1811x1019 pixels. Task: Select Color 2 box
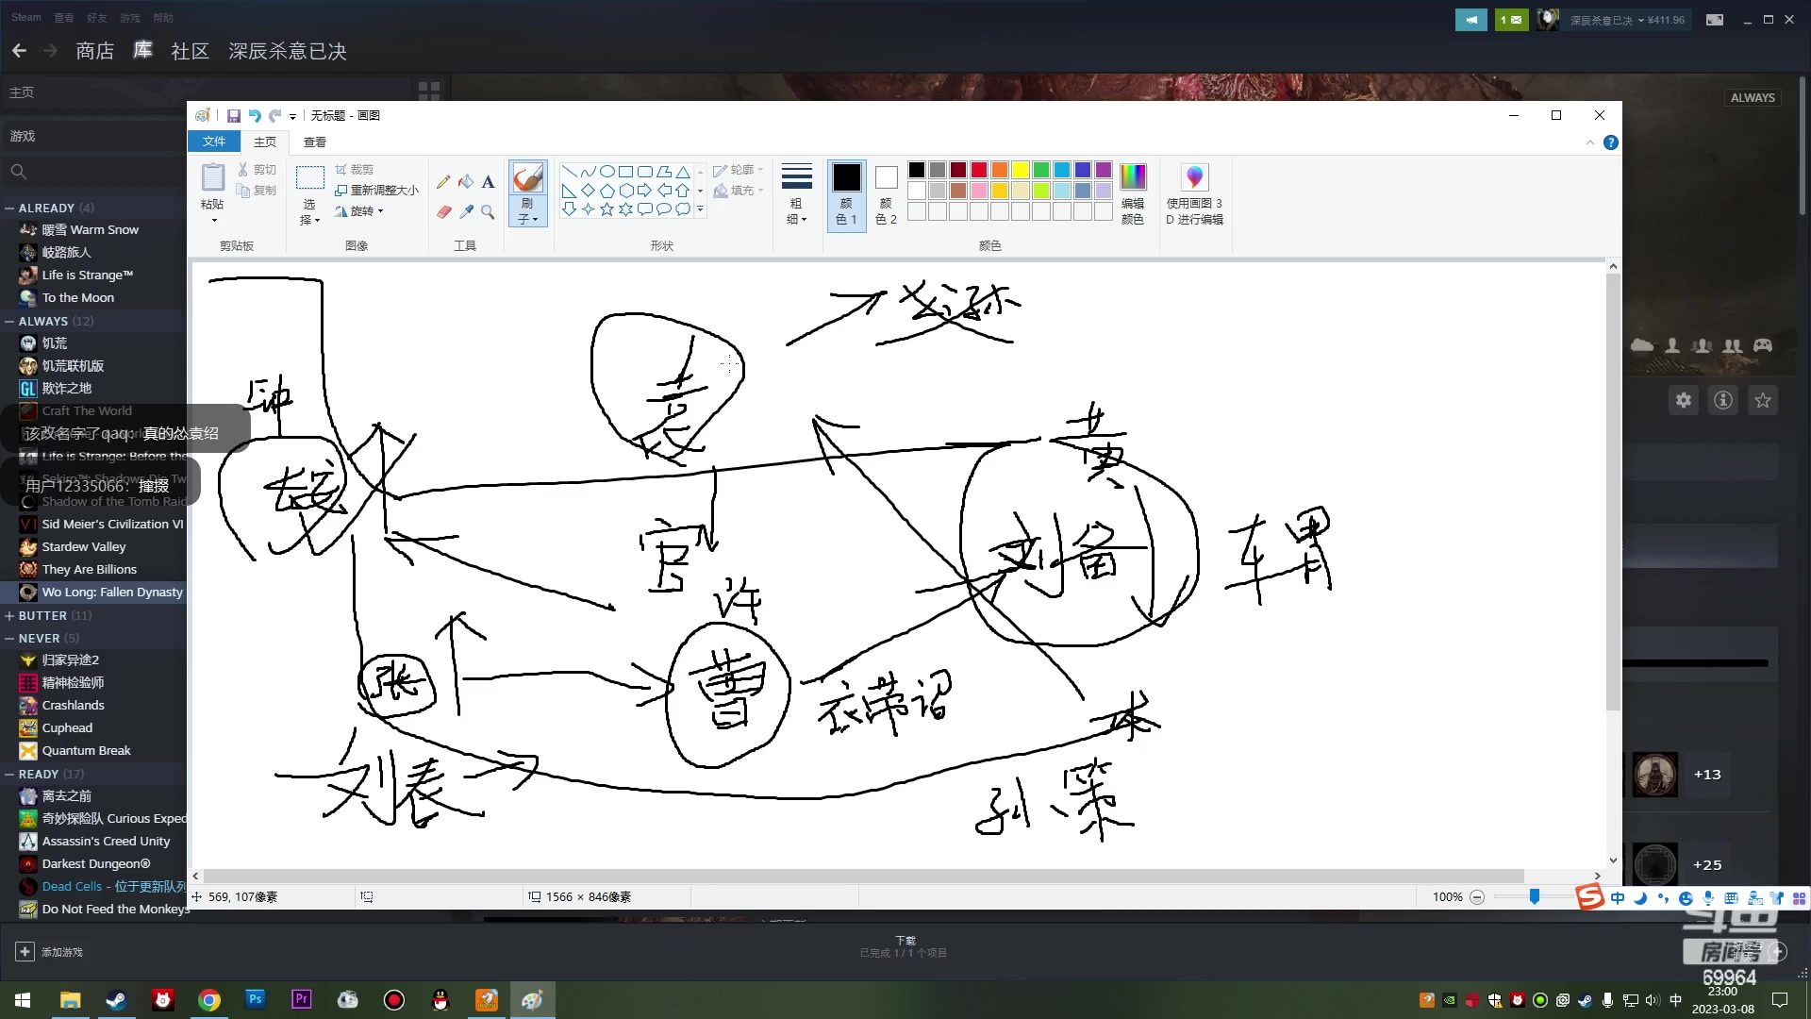(x=886, y=194)
